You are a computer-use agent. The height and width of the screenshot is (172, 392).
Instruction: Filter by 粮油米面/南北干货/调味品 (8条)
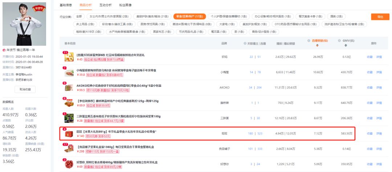click(x=192, y=24)
